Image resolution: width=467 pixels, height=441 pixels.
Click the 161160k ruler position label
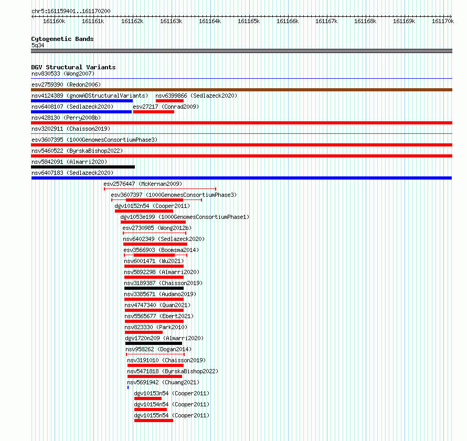[54, 21]
